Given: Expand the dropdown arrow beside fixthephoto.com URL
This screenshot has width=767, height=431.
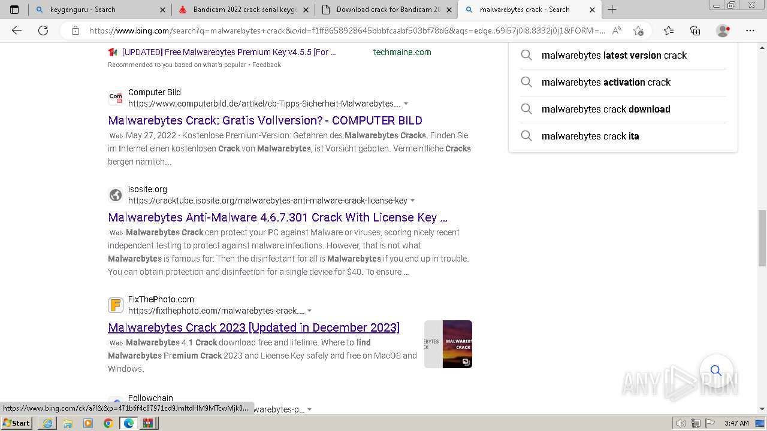Looking at the screenshot, I should [x=309, y=311].
